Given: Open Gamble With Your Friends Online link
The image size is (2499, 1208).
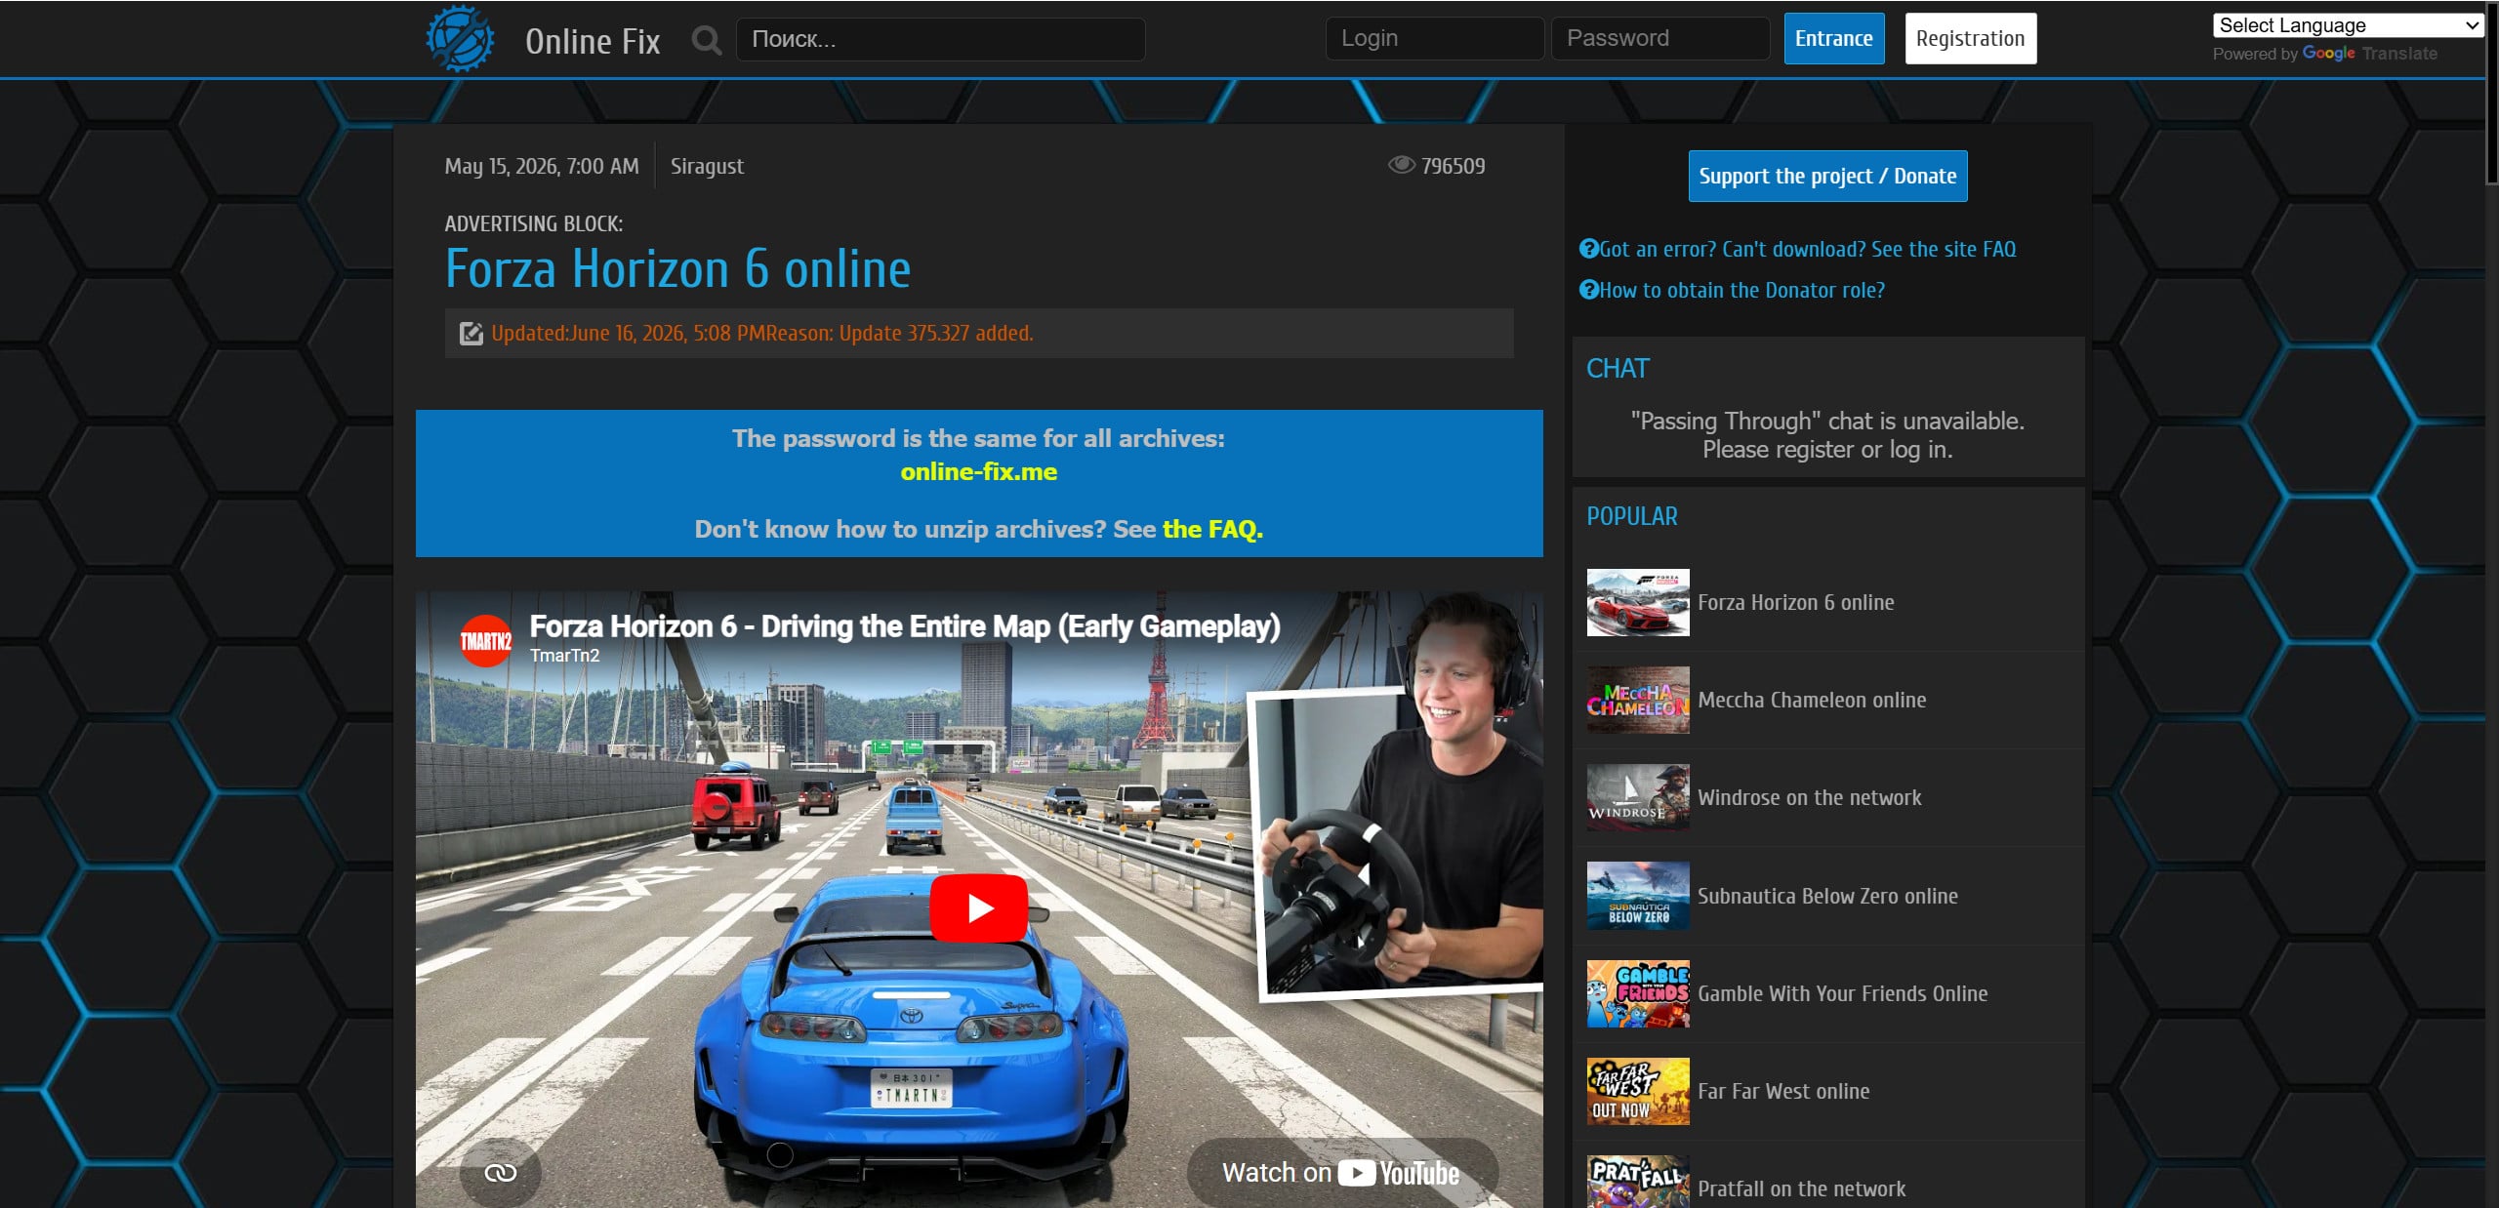Looking at the screenshot, I should point(1842,993).
